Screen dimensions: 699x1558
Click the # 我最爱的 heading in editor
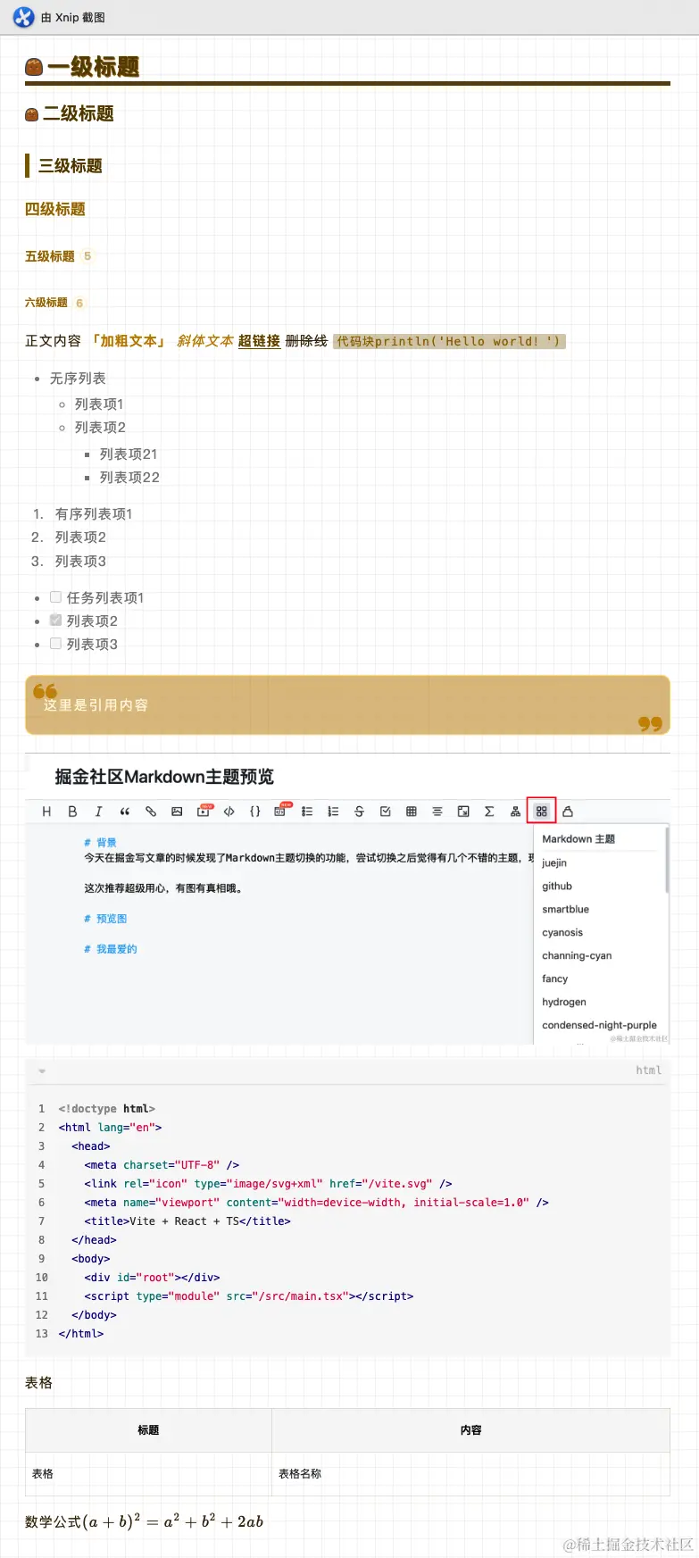[111, 949]
